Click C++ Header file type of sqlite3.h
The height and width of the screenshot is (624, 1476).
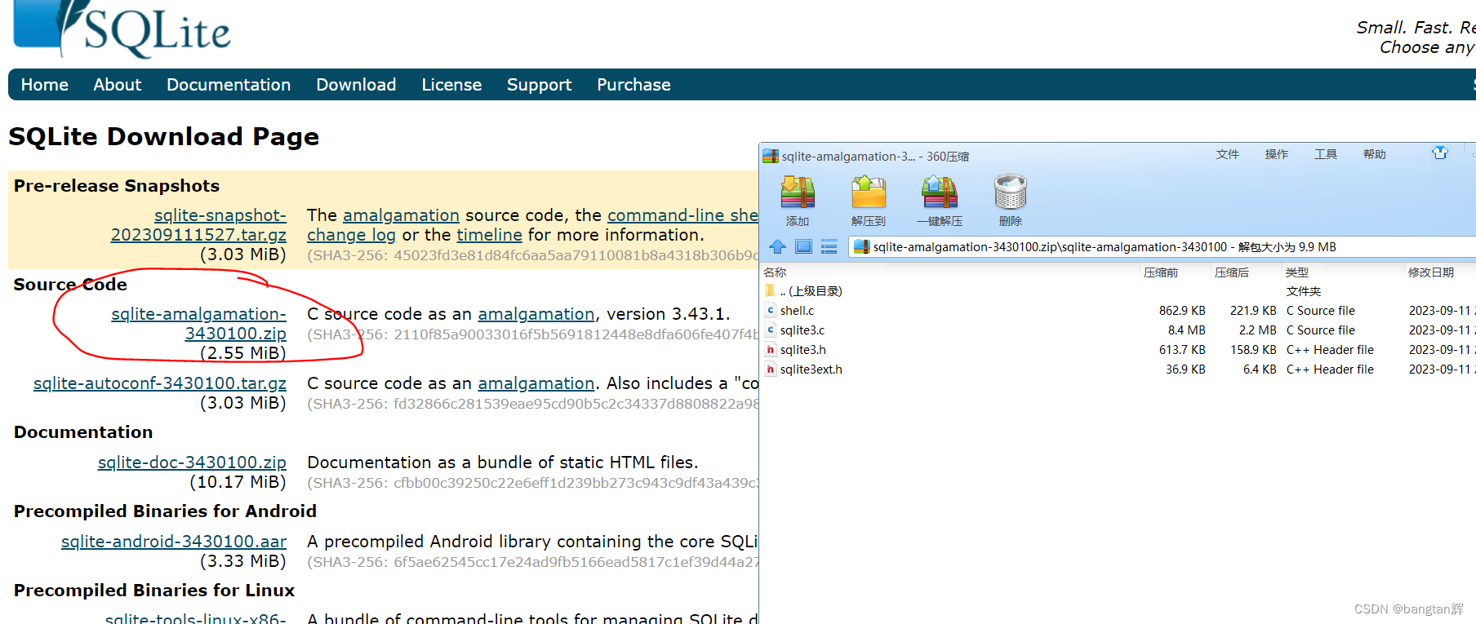(1330, 350)
